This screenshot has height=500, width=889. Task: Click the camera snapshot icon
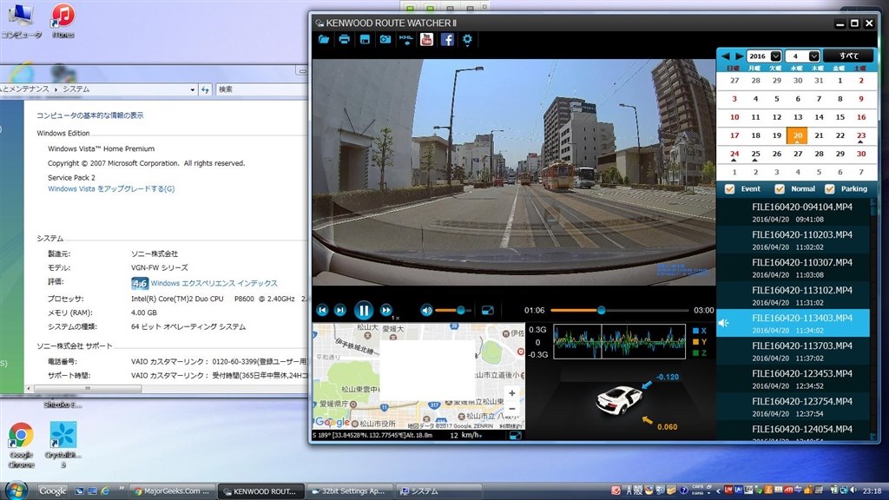pos(385,39)
